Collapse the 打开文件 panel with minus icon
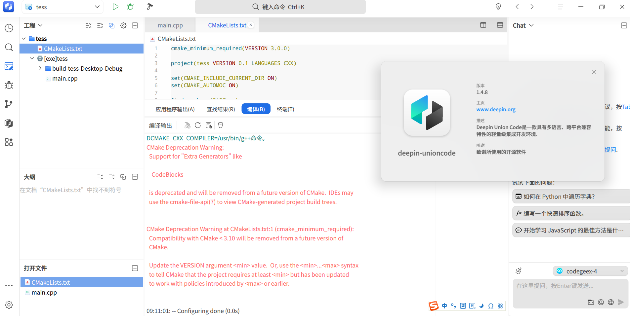This screenshot has height=322, width=630. 135,268
